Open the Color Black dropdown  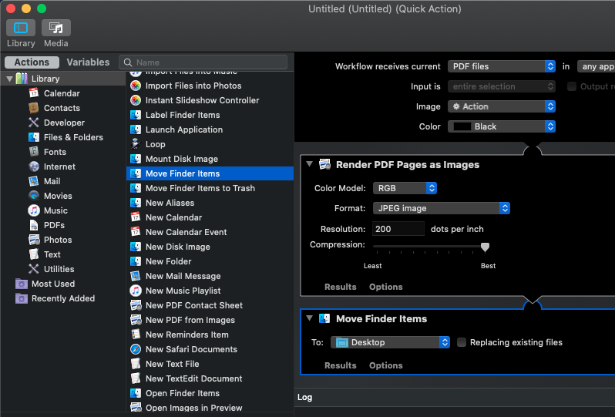click(x=501, y=126)
